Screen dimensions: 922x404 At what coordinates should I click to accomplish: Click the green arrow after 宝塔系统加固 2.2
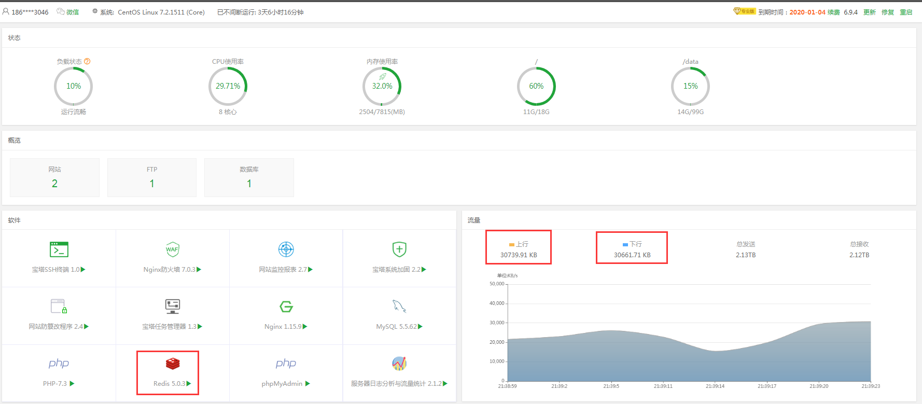tap(424, 270)
